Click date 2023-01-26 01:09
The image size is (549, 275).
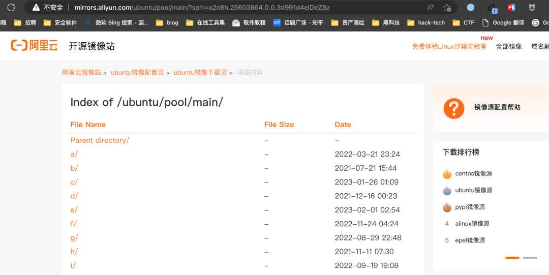click(367, 182)
